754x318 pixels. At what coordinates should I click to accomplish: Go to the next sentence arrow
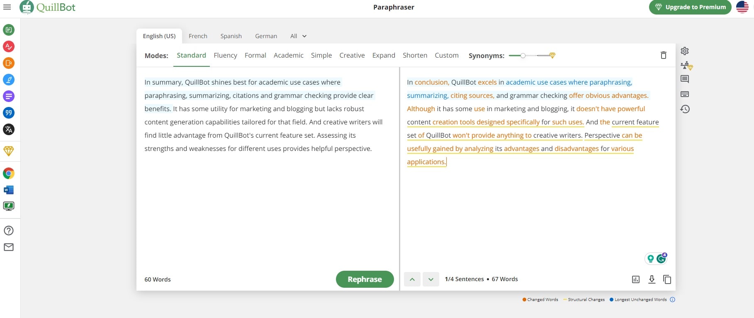(431, 279)
